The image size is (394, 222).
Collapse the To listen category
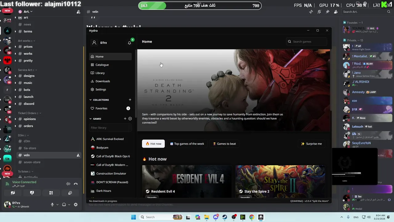pos(25,171)
